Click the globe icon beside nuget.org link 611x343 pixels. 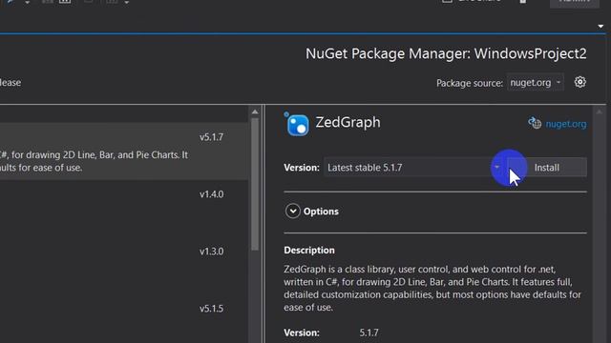coord(535,123)
